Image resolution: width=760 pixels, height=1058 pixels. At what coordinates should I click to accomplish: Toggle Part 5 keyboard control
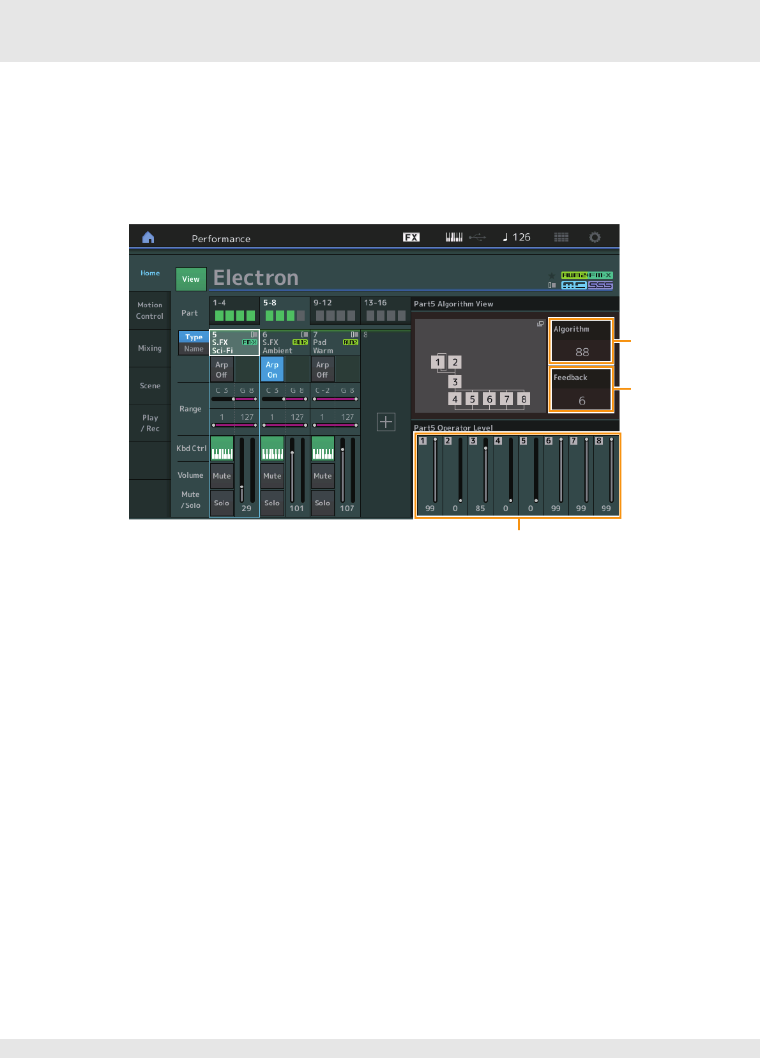tap(222, 448)
